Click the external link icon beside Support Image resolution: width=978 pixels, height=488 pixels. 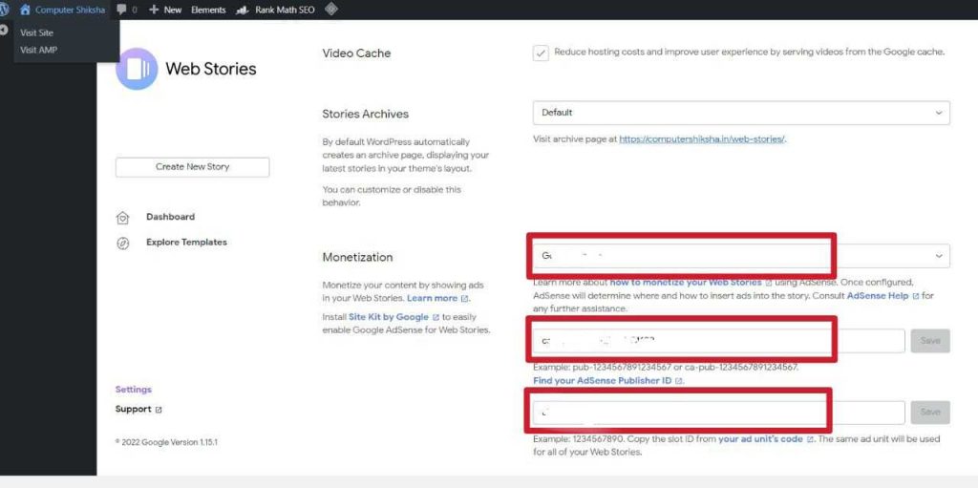[159, 410]
